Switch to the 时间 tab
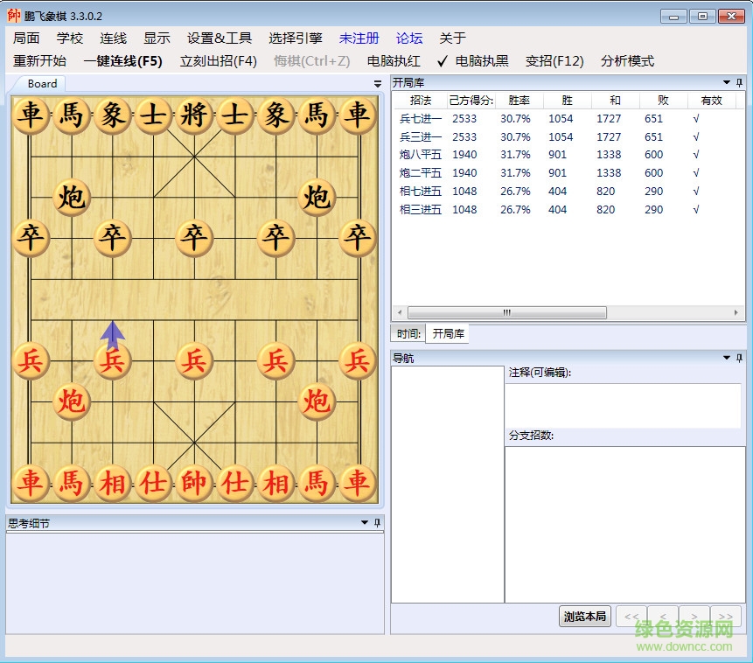The width and height of the screenshot is (753, 663). click(x=406, y=332)
